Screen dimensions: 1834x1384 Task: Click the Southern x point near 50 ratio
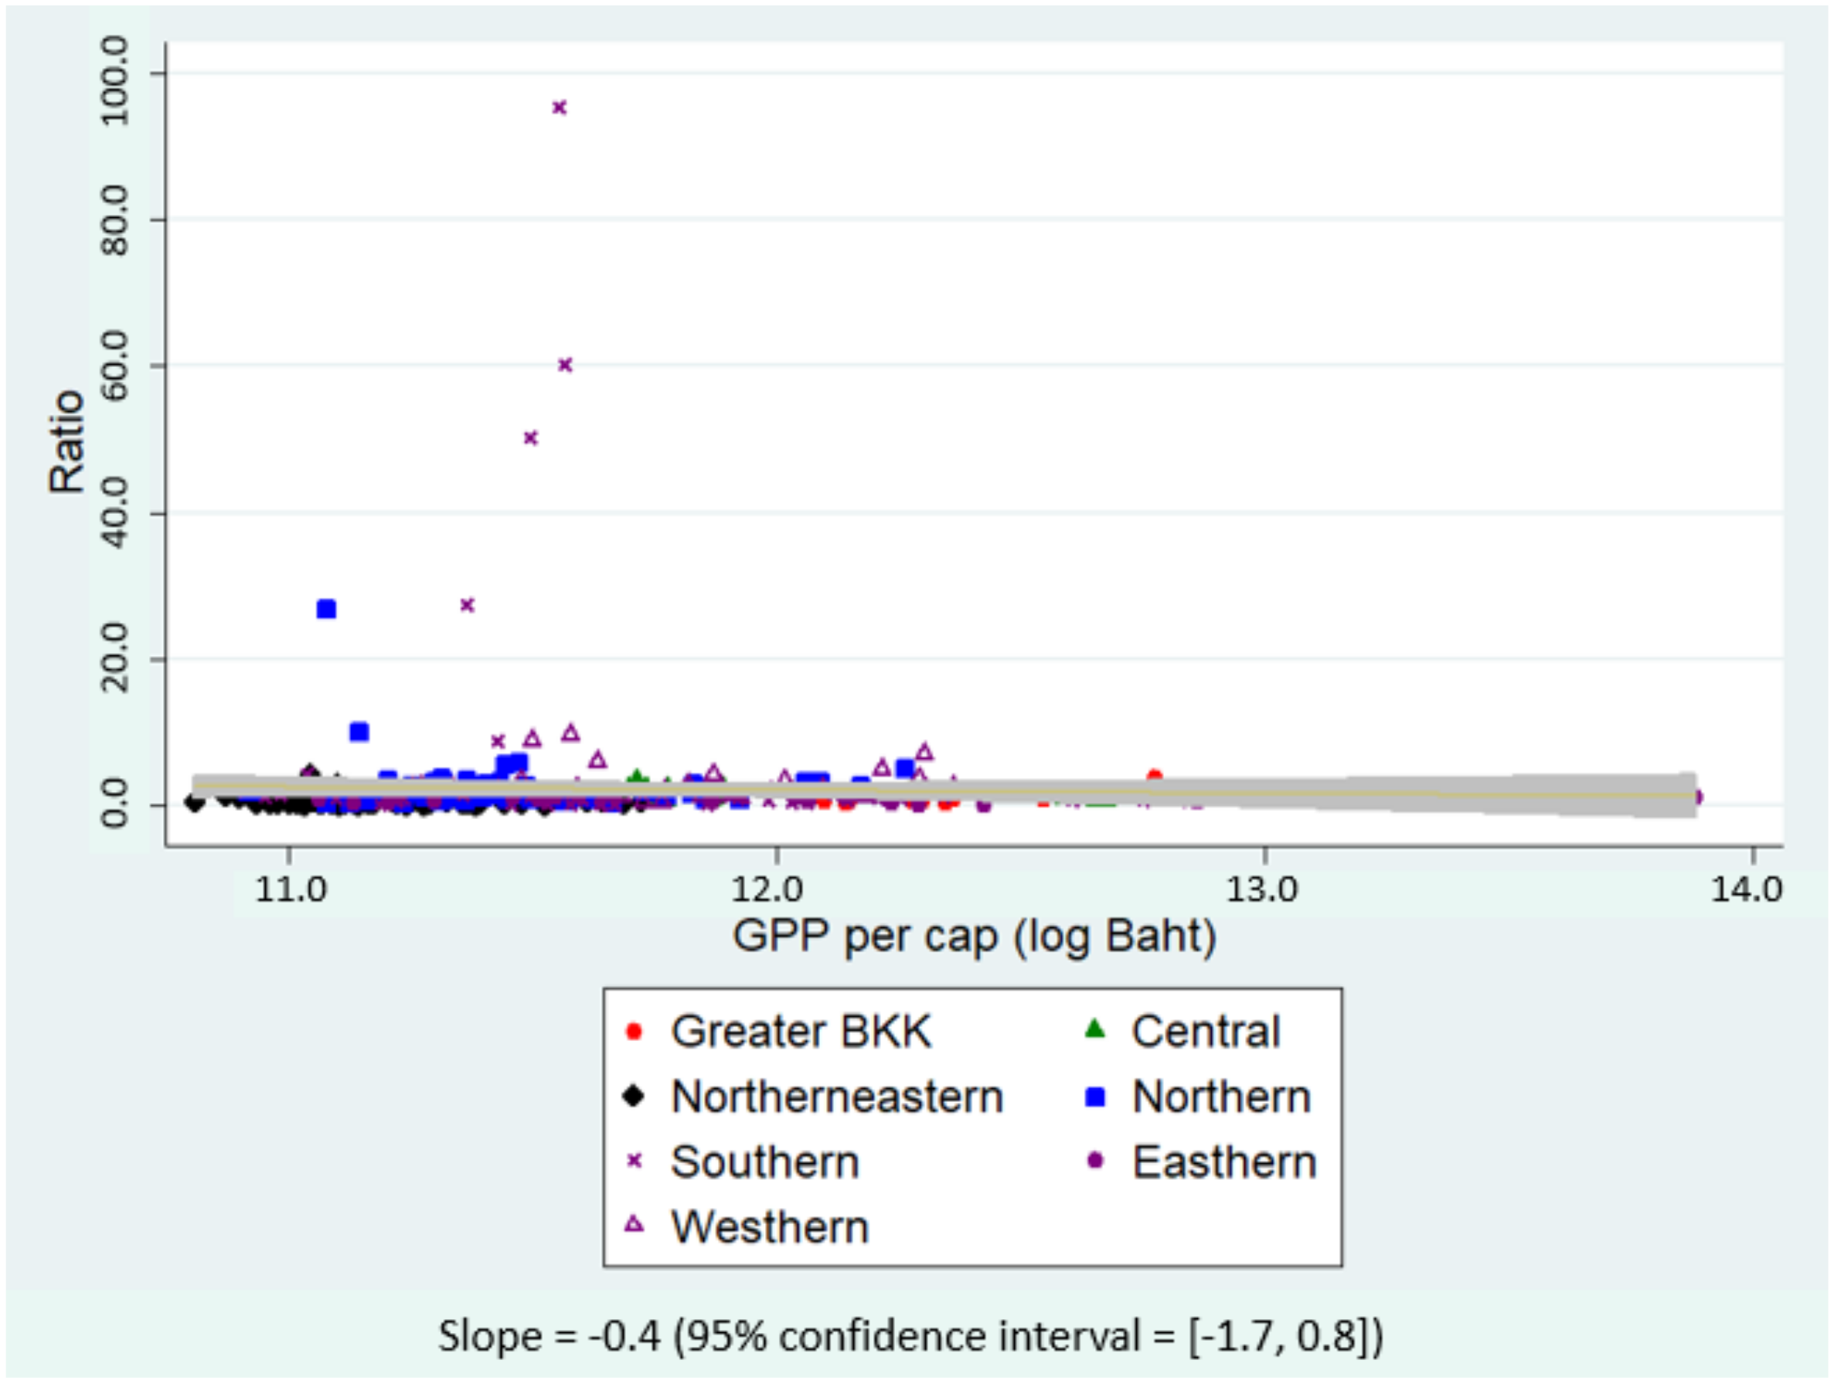532,438
